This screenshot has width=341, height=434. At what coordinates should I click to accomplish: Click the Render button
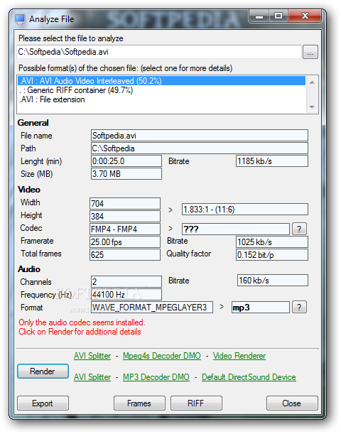[43, 371]
